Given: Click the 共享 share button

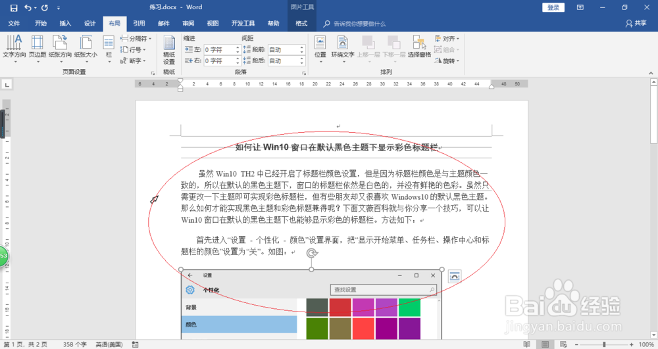Looking at the screenshot, I should click(636, 24).
